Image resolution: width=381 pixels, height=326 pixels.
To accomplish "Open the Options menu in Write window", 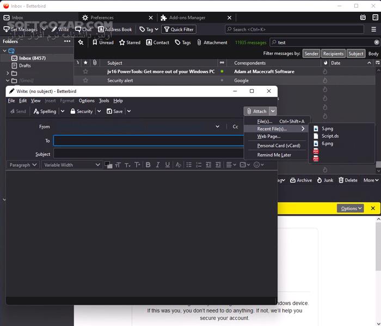I will click(x=87, y=101).
